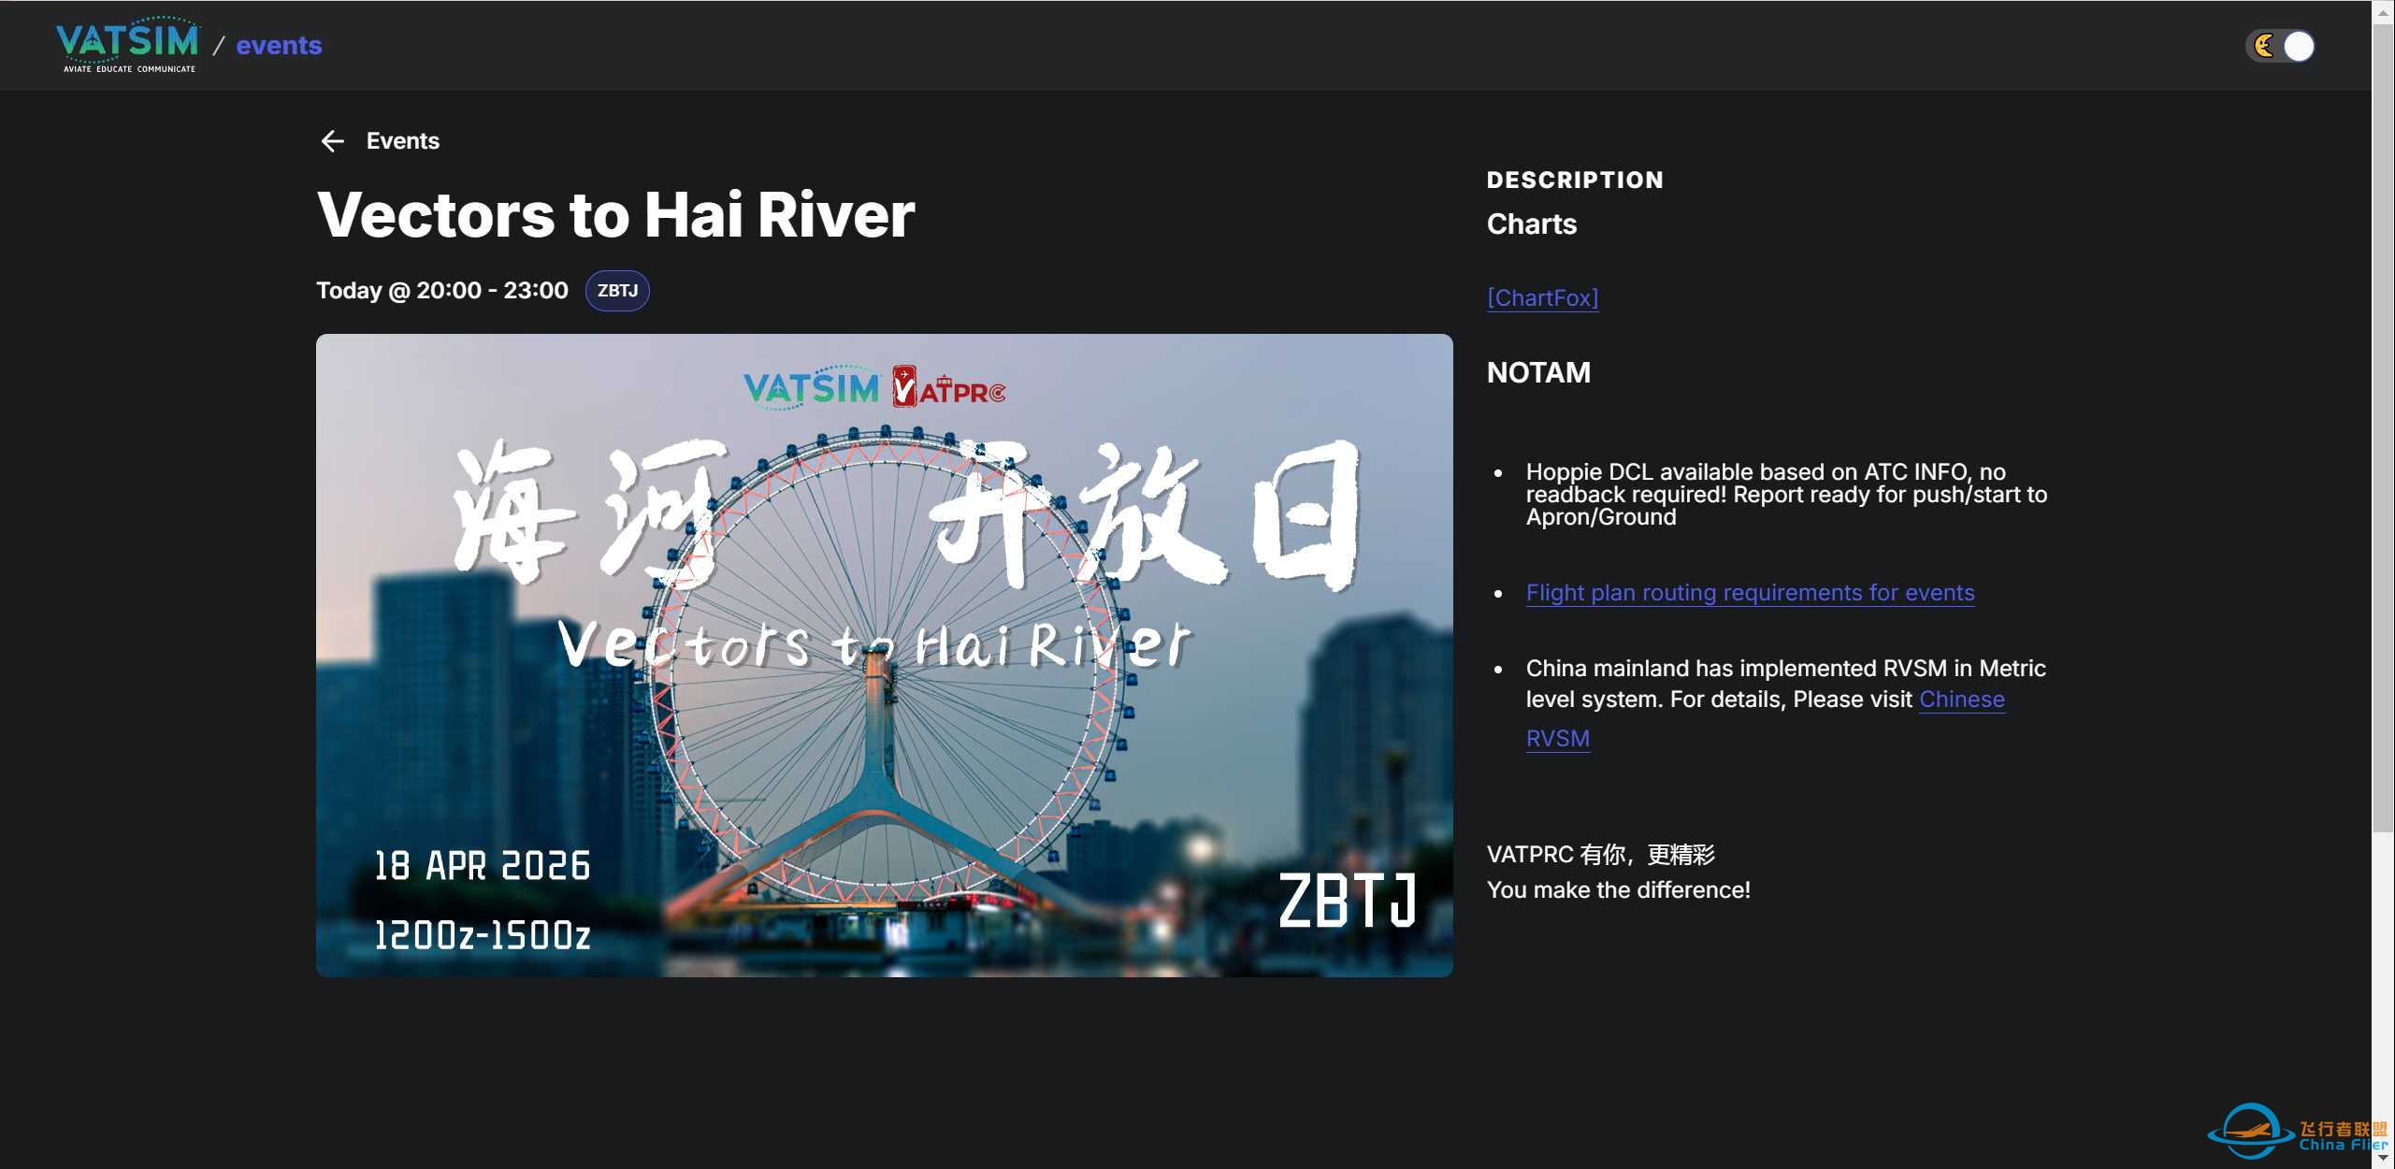The height and width of the screenshot is (1169, 2395).
Task: Open the events section link in header
Action: click(x=279, y=45)
